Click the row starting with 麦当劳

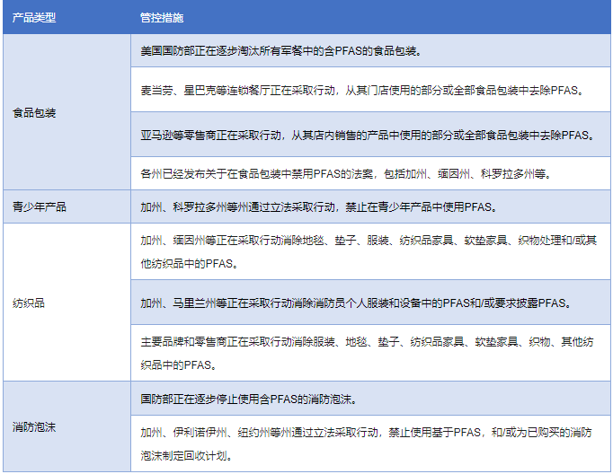click(x=361, y=91)
